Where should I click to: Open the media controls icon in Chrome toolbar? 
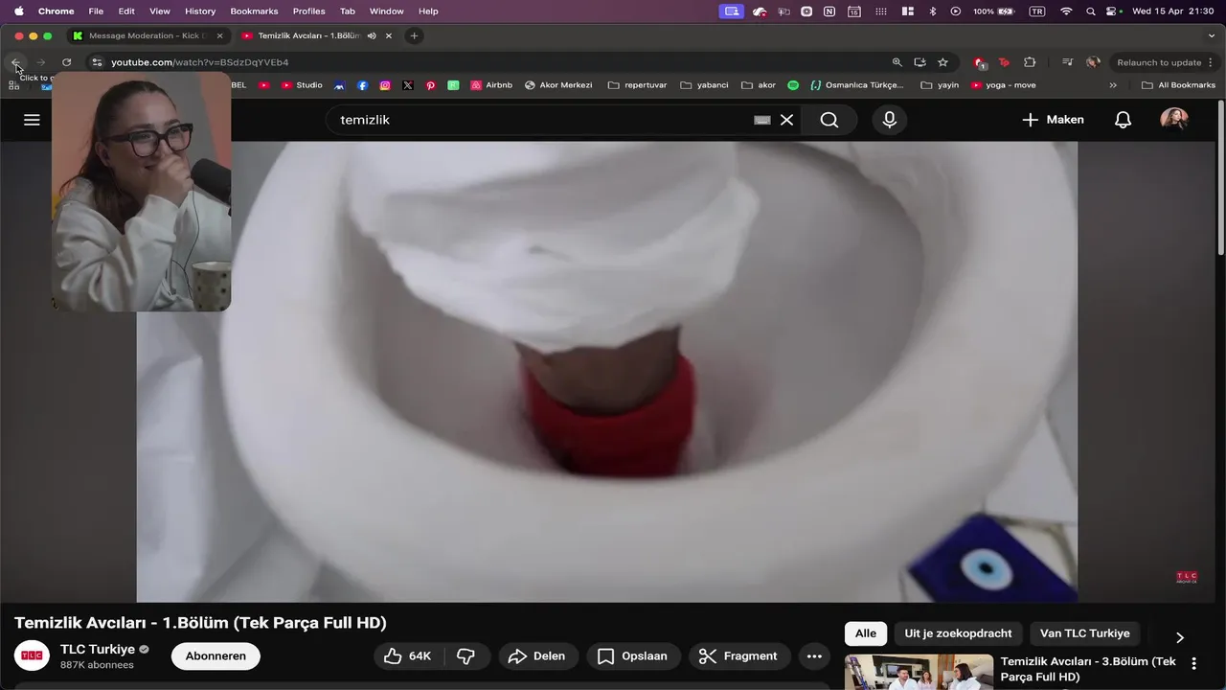click(x=1067, y=62)
